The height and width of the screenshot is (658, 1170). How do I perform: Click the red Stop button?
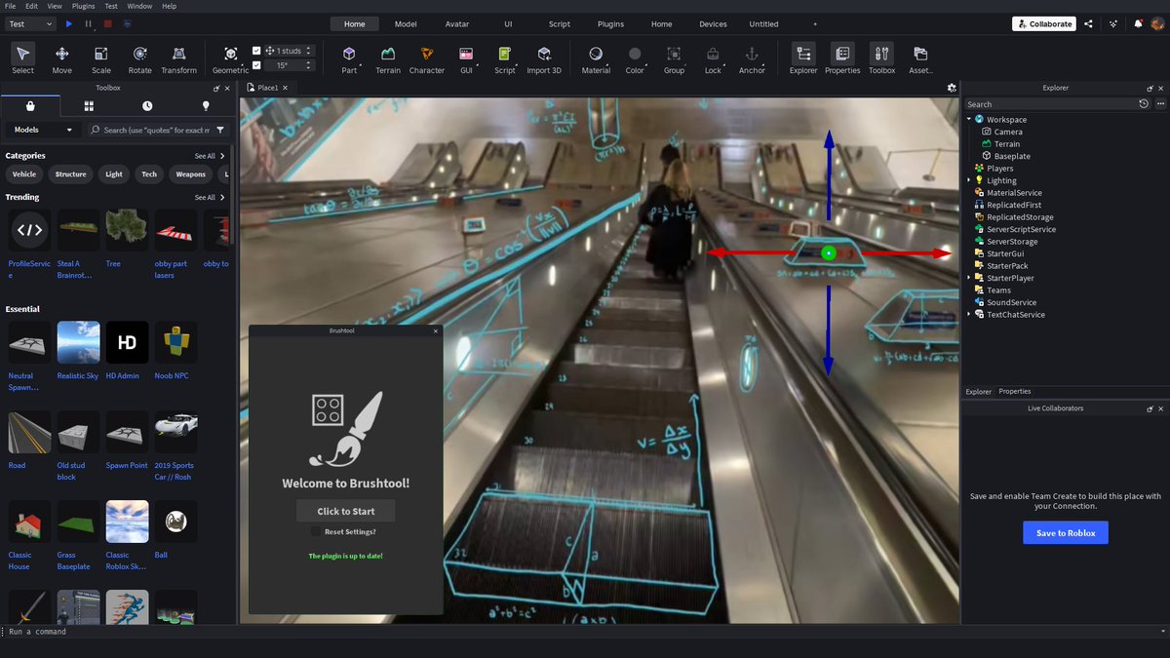[107, 23]
